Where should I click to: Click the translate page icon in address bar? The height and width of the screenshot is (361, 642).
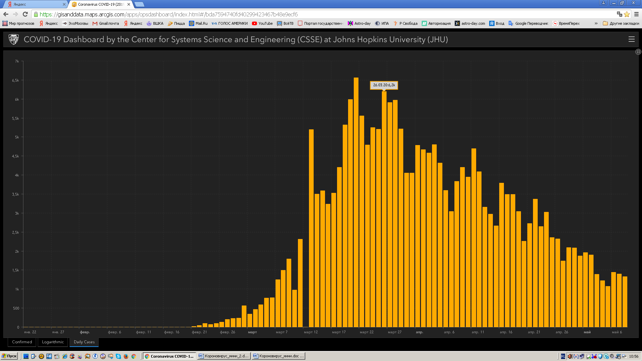pyautogui.click(x=619, y=14)
